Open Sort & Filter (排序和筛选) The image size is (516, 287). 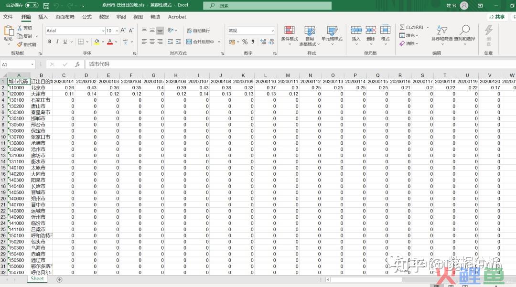click(x=441, y=34)
